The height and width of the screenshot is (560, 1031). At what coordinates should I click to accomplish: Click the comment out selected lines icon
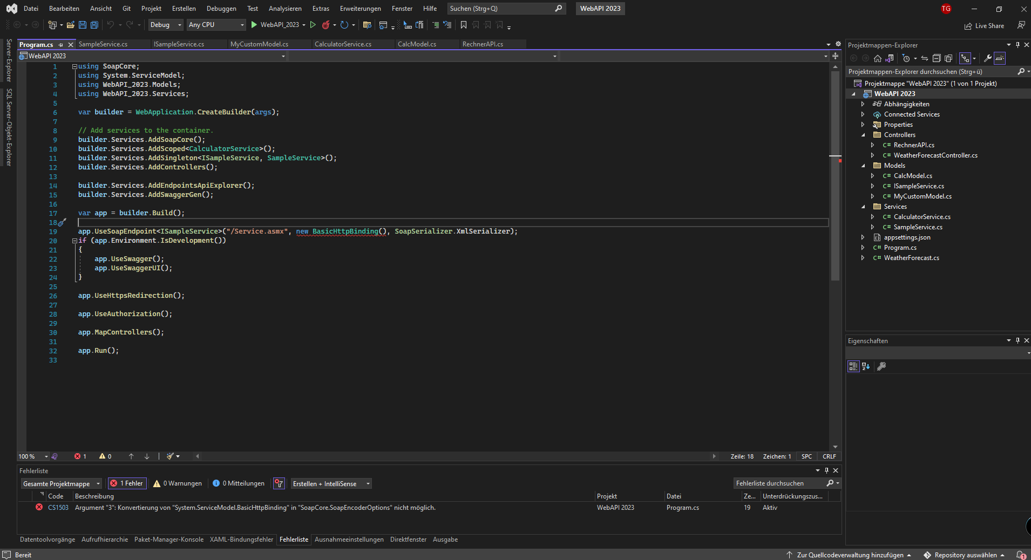(436, 25)
